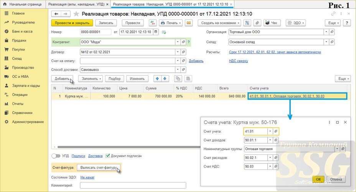Click the Номер input field

pos(96,32)
